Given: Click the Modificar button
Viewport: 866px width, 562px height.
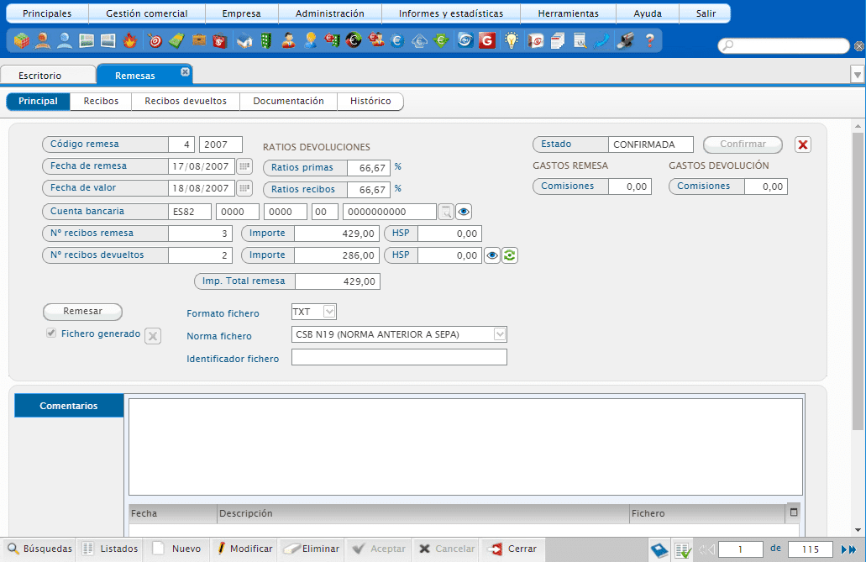Looking at the screenshot, I should tap(244, 549).
